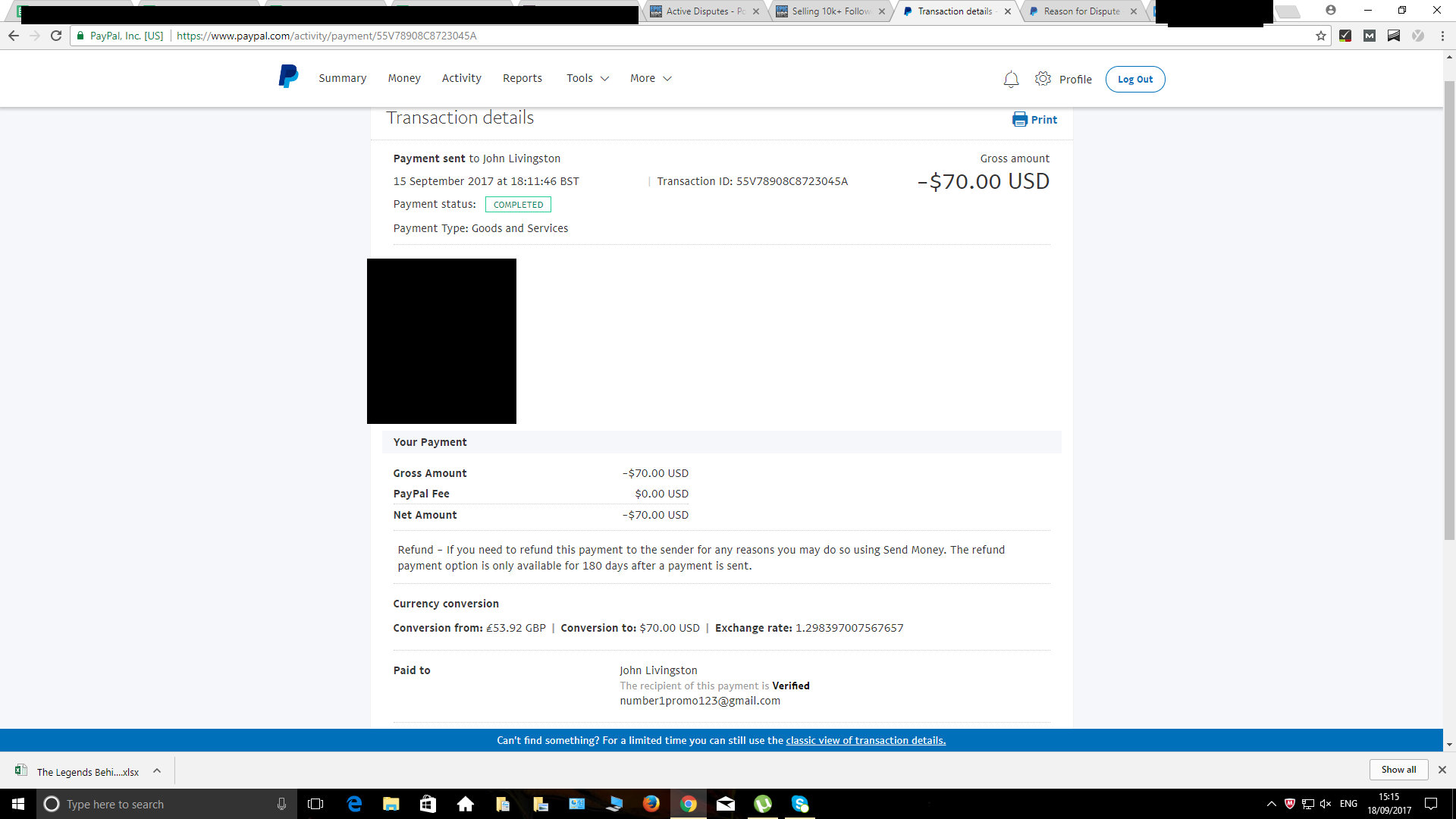
Task: Expand the Tools dropdown menu
Action: 588,78
